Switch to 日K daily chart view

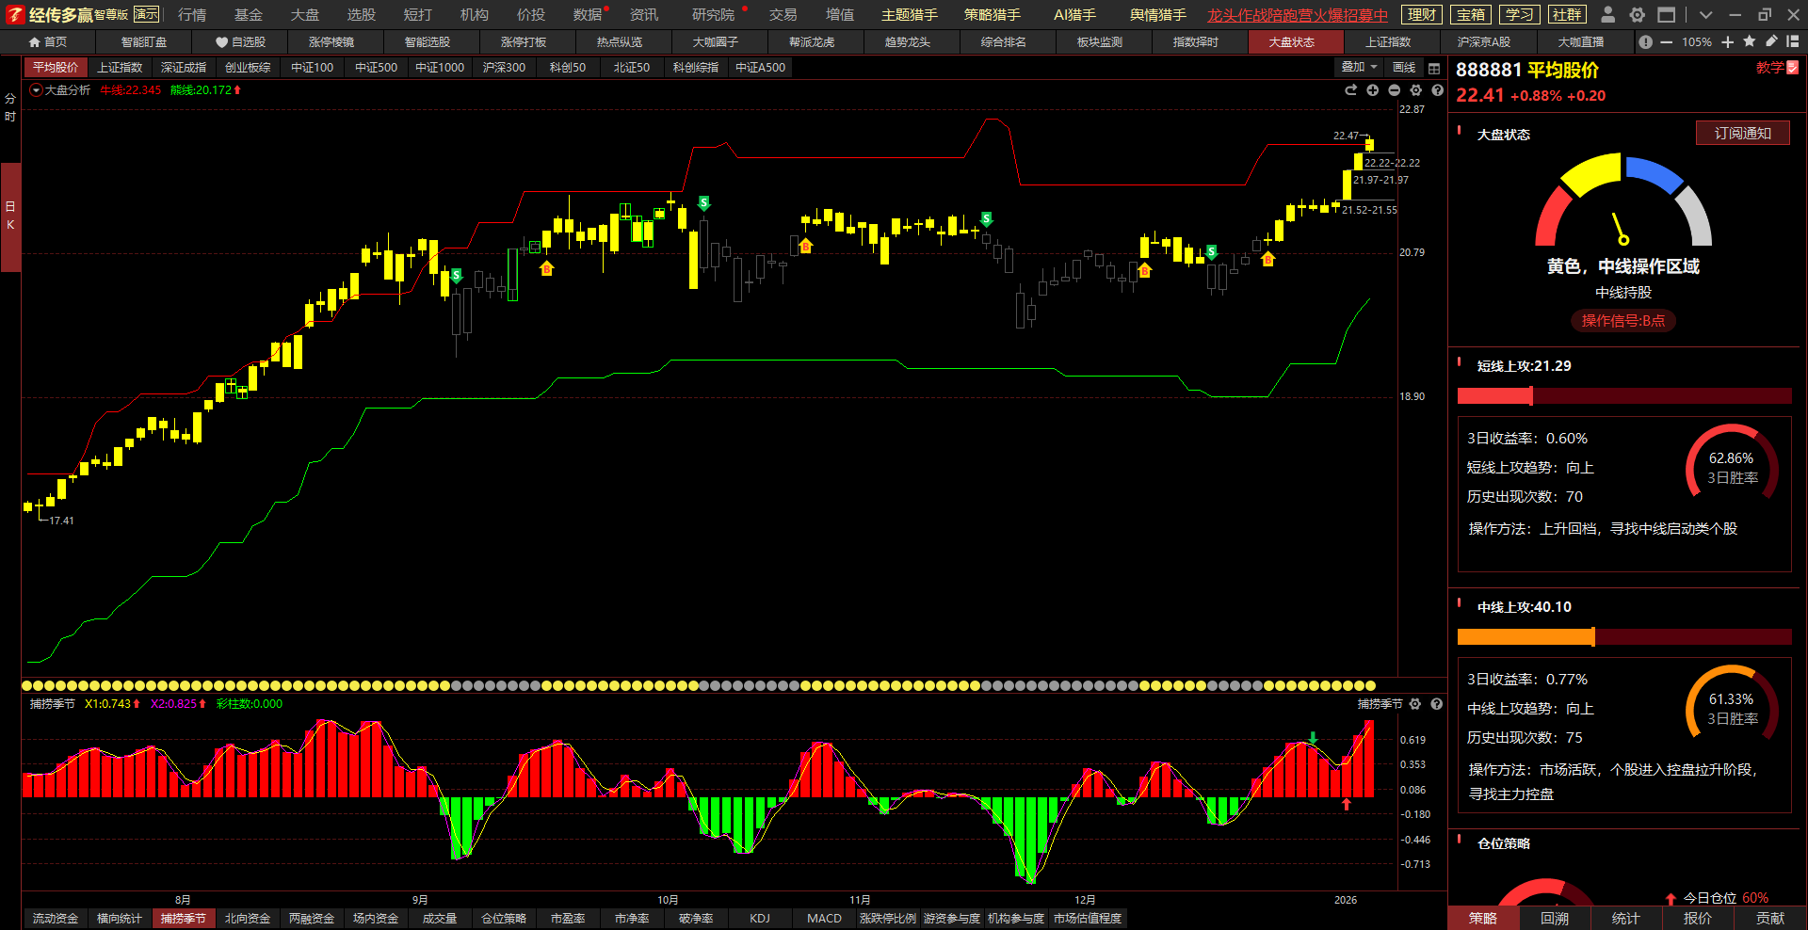pyautogui.click(x=10, y=216)
